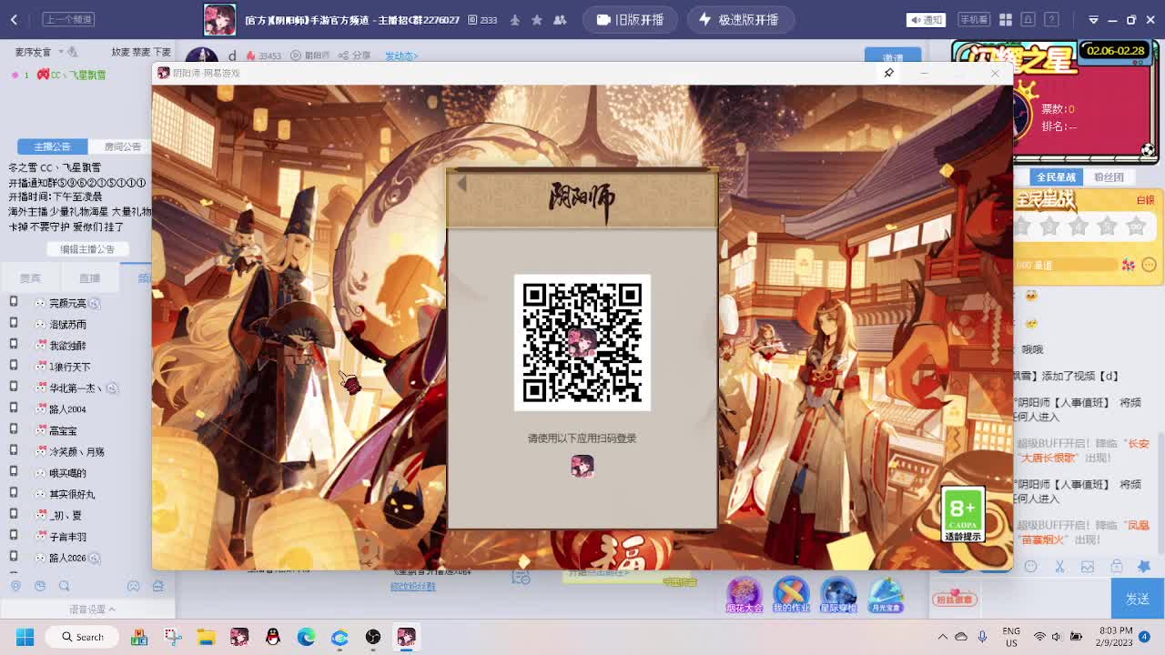Click the scissors screenshot icon above 发送

coord(1060,567)
